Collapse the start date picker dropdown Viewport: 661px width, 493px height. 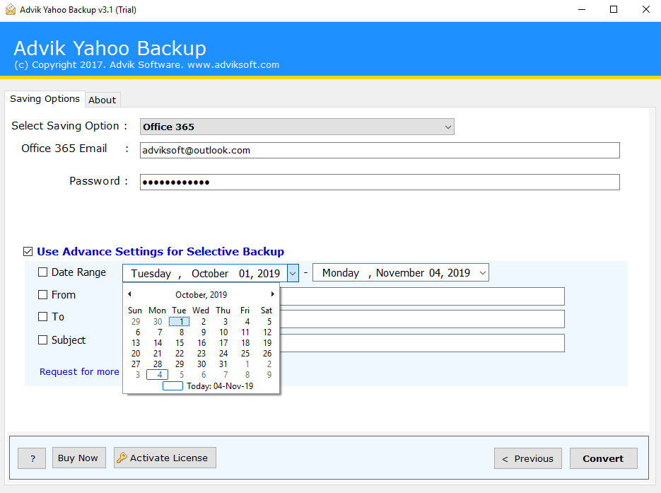[x=292, y=272]
